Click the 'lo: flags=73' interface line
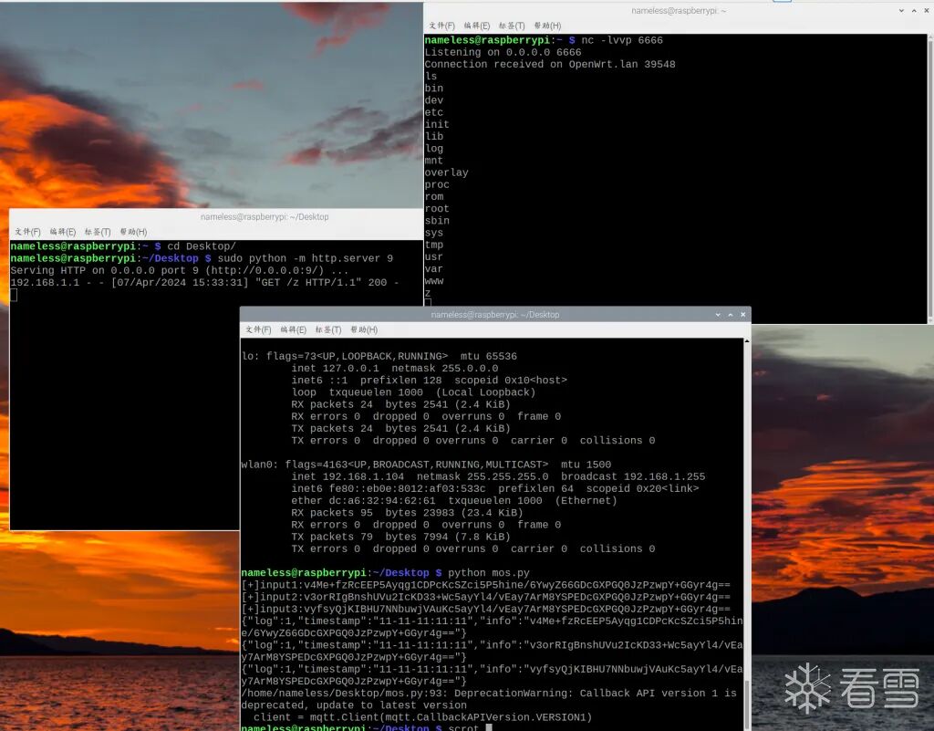 coord(379,356)
